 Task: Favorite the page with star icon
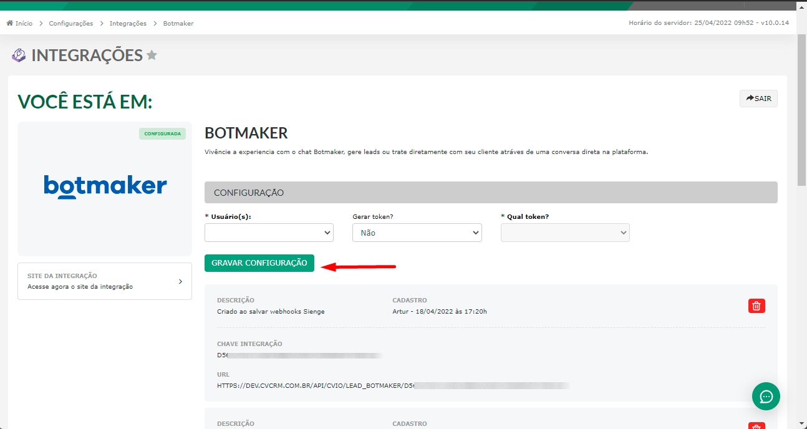(152, 55)
